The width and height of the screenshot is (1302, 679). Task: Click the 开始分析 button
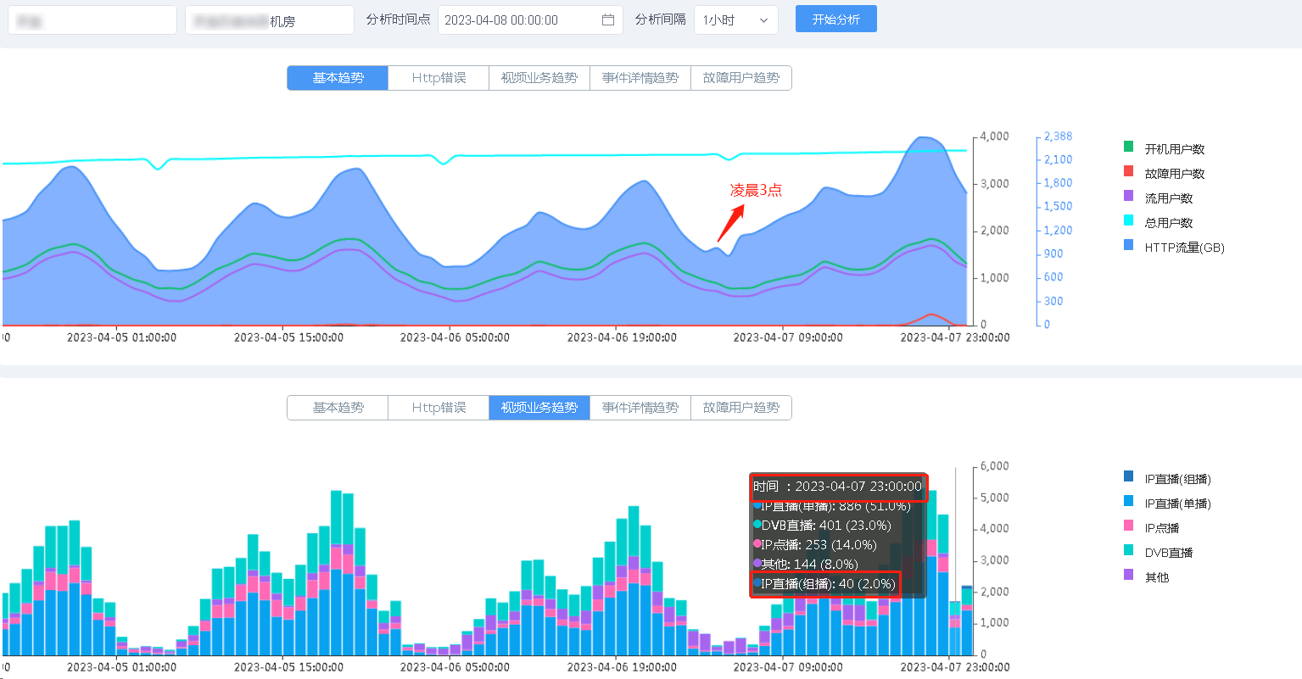[x=835, y=18]
